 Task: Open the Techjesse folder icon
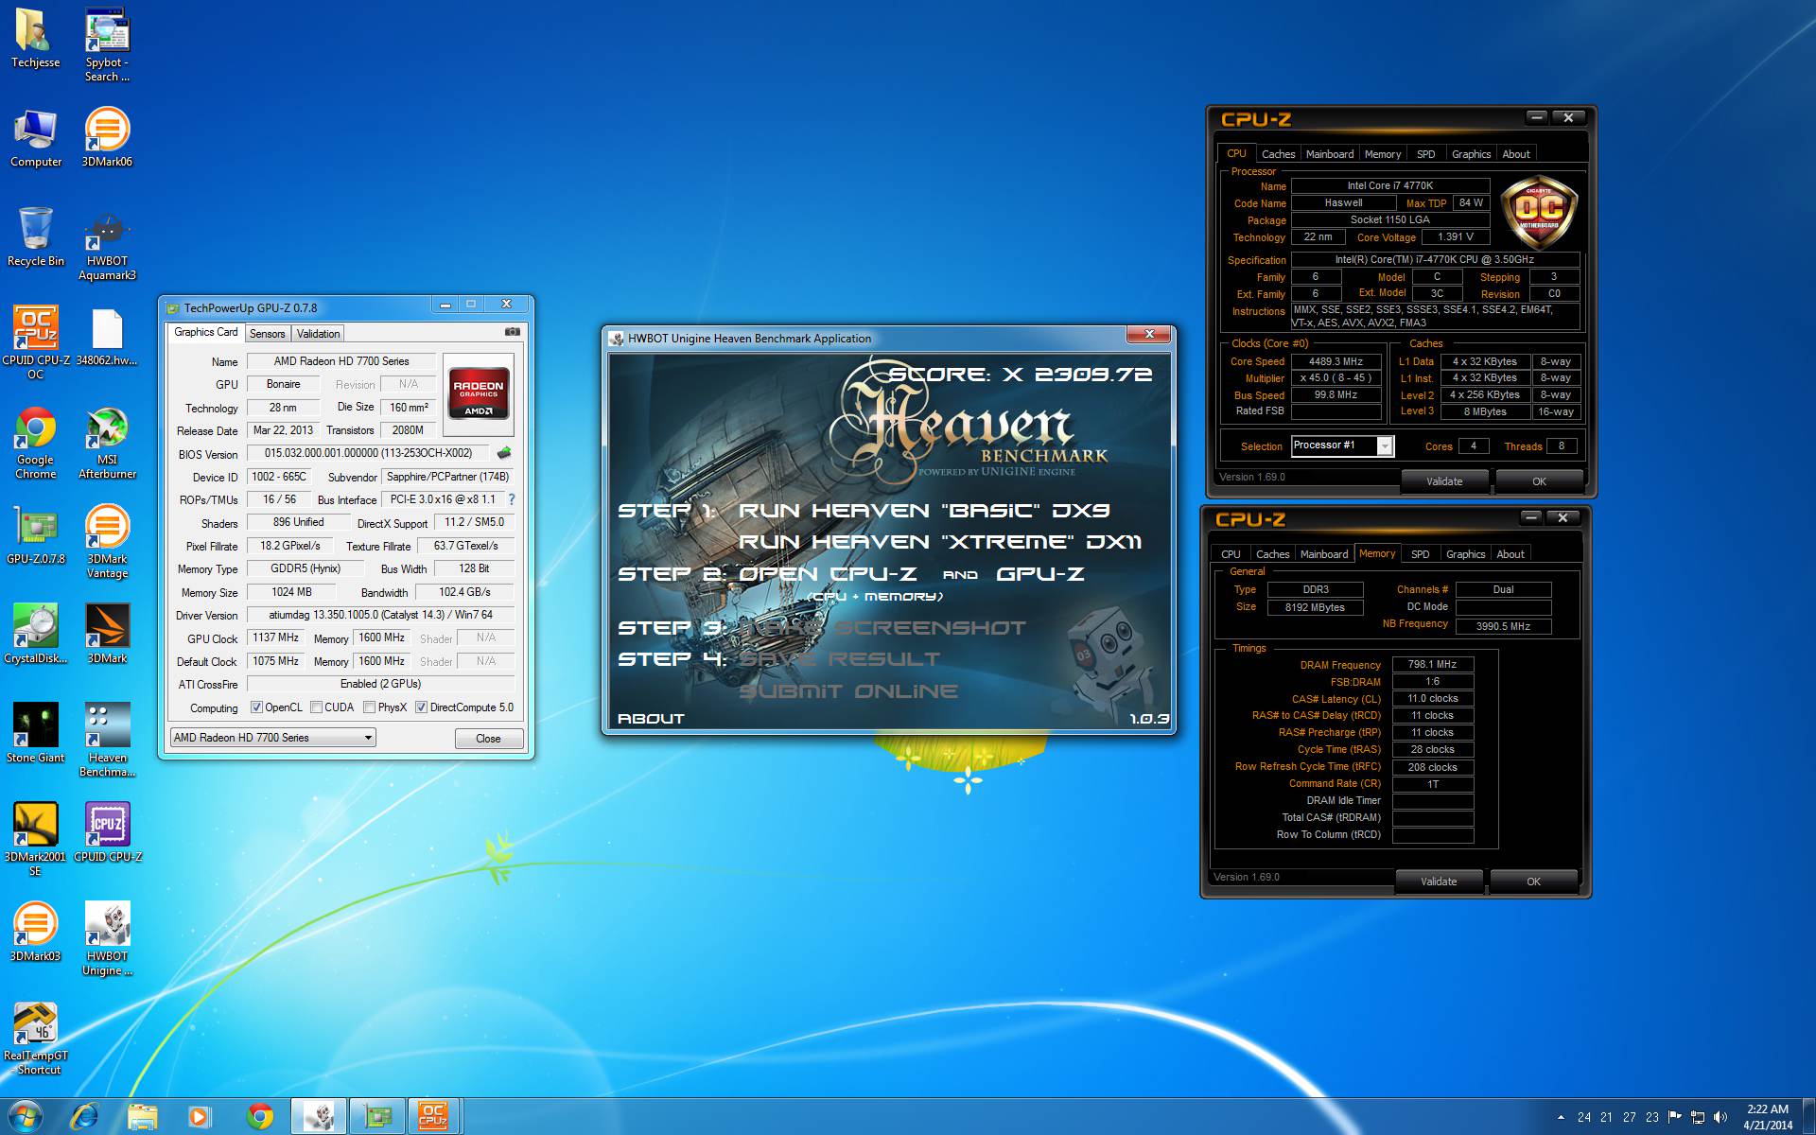[35, 38]
